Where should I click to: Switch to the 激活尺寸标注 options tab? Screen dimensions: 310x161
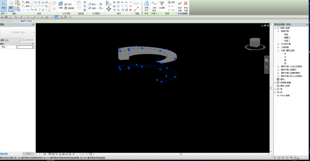click(26, 21)
